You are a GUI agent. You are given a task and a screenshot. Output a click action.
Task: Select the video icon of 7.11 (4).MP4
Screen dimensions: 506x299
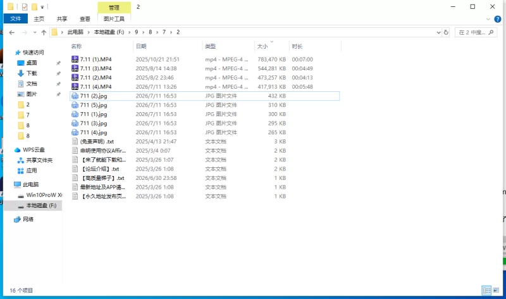pos(75,87)
